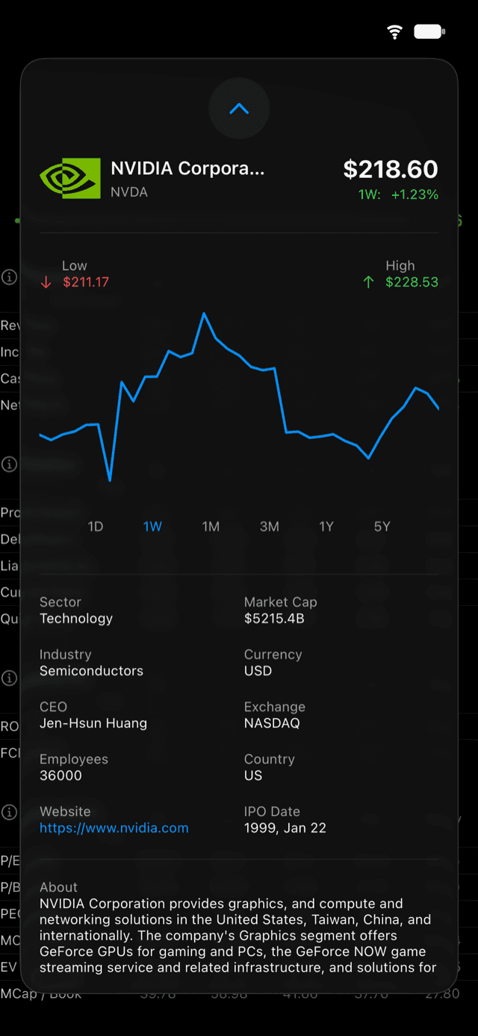Click the CEO name Jen-Hsun Huang
This screenshot has height=1036, width=478.
[93, 723]
